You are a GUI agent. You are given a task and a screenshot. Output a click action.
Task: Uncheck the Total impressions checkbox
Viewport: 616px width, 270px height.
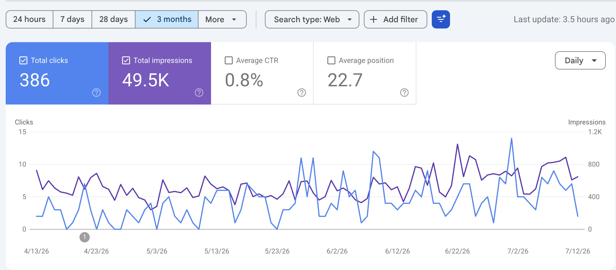(126, 60)
